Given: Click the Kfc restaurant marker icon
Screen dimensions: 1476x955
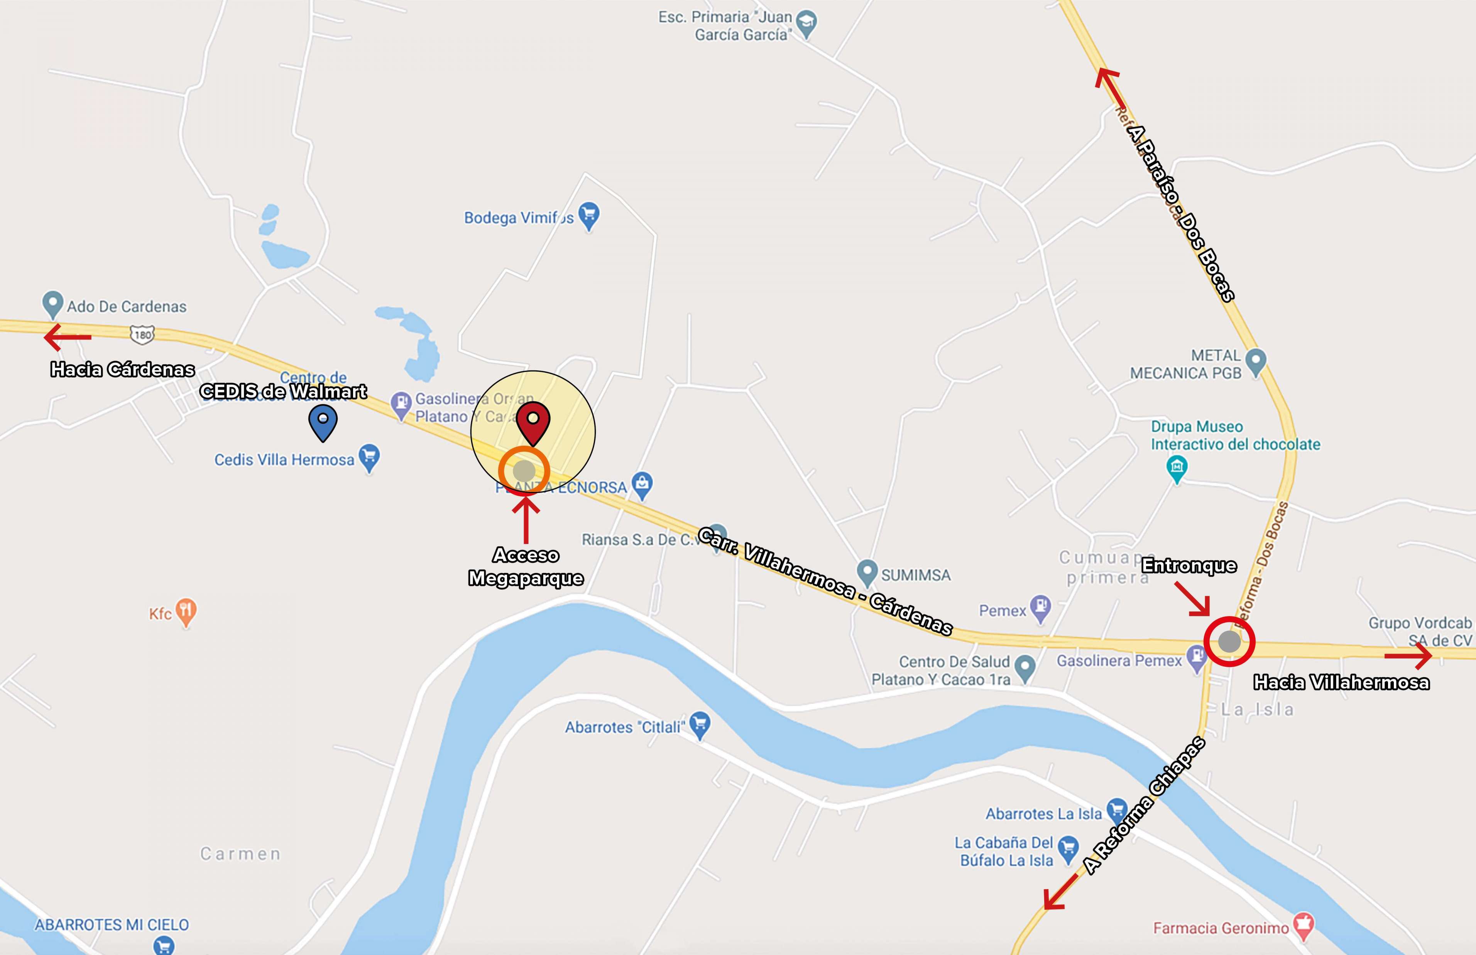Looking at the screenshot, I should pos(186,613).
